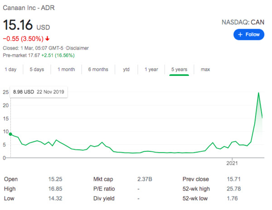Select the 1 year range tab
This screenshot has width=272, height=210.
[151, 69]
